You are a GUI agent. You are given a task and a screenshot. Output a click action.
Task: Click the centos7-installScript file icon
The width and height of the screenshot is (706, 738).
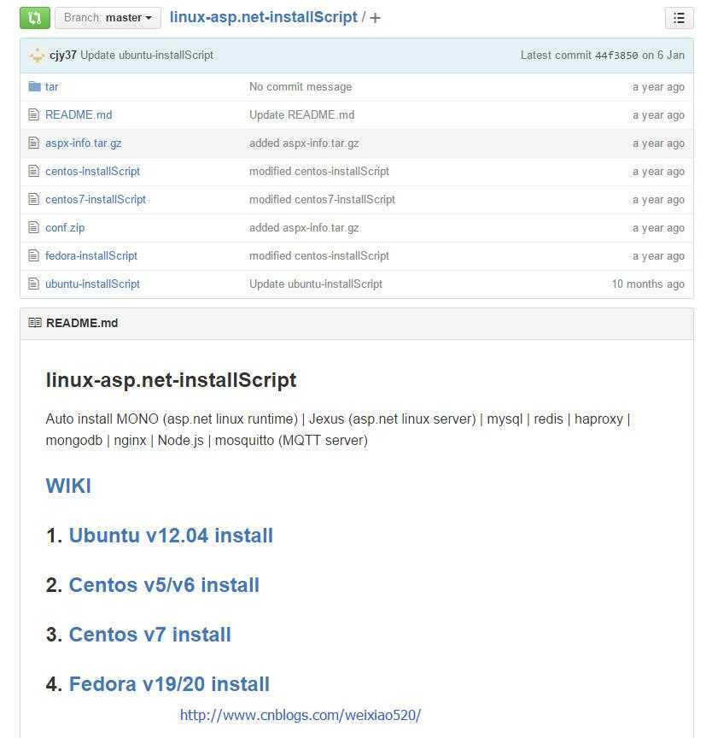point(34,200)
